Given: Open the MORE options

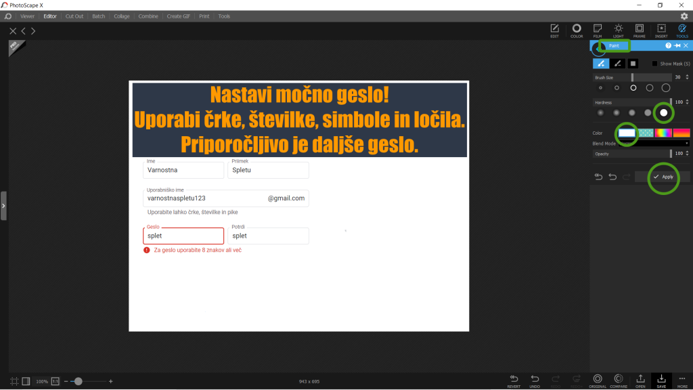Looking at the screenshot, I should pyautogui.click(x=682, y=381).
